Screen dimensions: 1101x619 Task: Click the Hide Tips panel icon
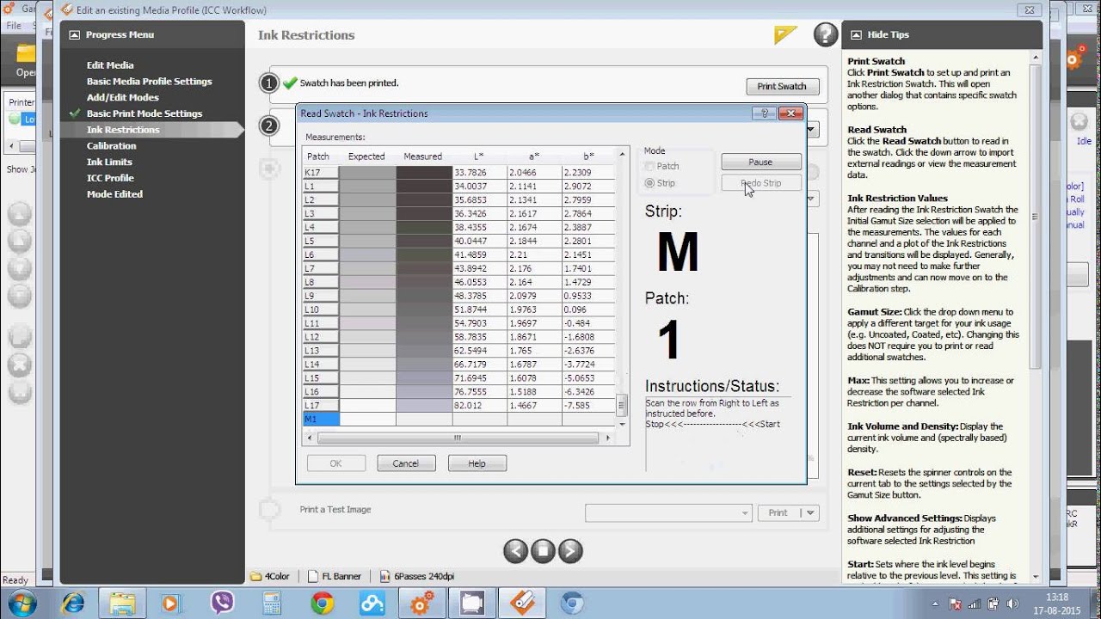[856, 35]
